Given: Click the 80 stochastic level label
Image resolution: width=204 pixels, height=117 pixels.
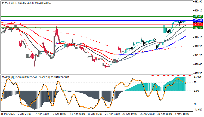Looking at the screenshot, I should 195,82.
